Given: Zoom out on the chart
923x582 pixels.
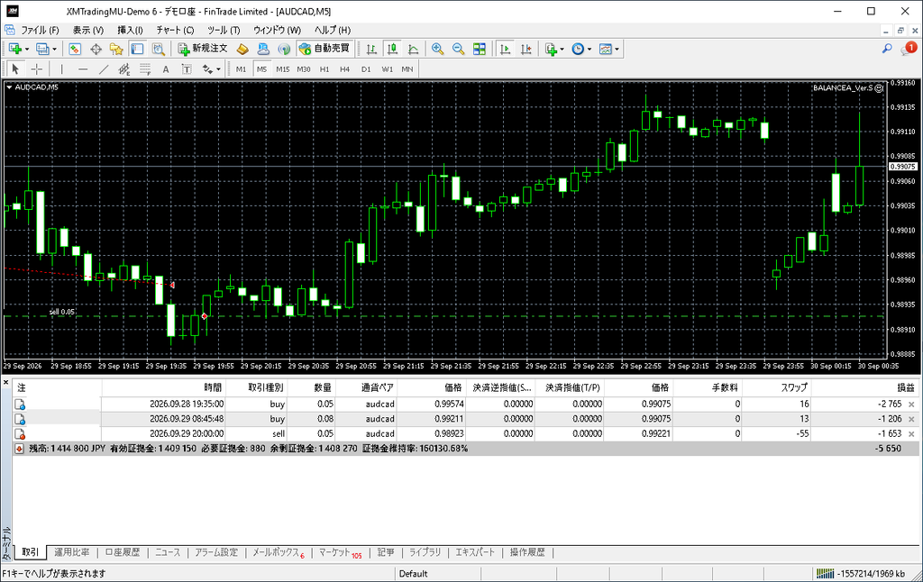Looking at the screenshot, I should coord(458,49).
